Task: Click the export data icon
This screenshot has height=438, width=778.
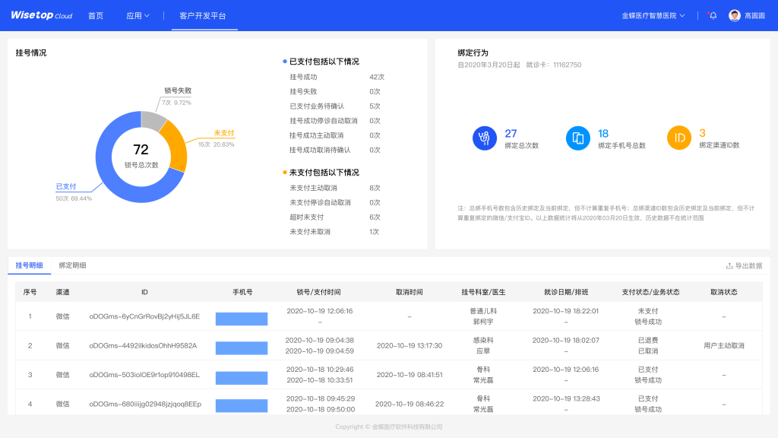Action: (729, 266)
